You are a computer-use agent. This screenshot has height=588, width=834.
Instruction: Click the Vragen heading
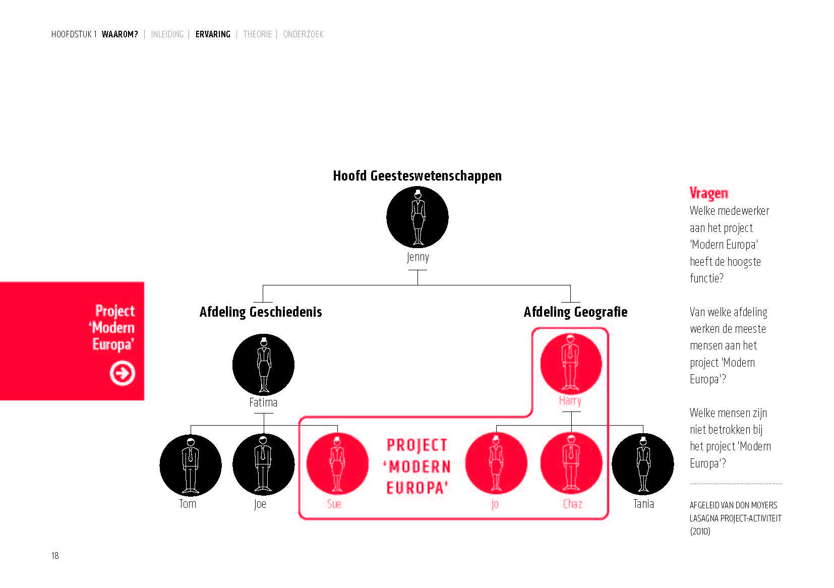[x=708, y=193]
